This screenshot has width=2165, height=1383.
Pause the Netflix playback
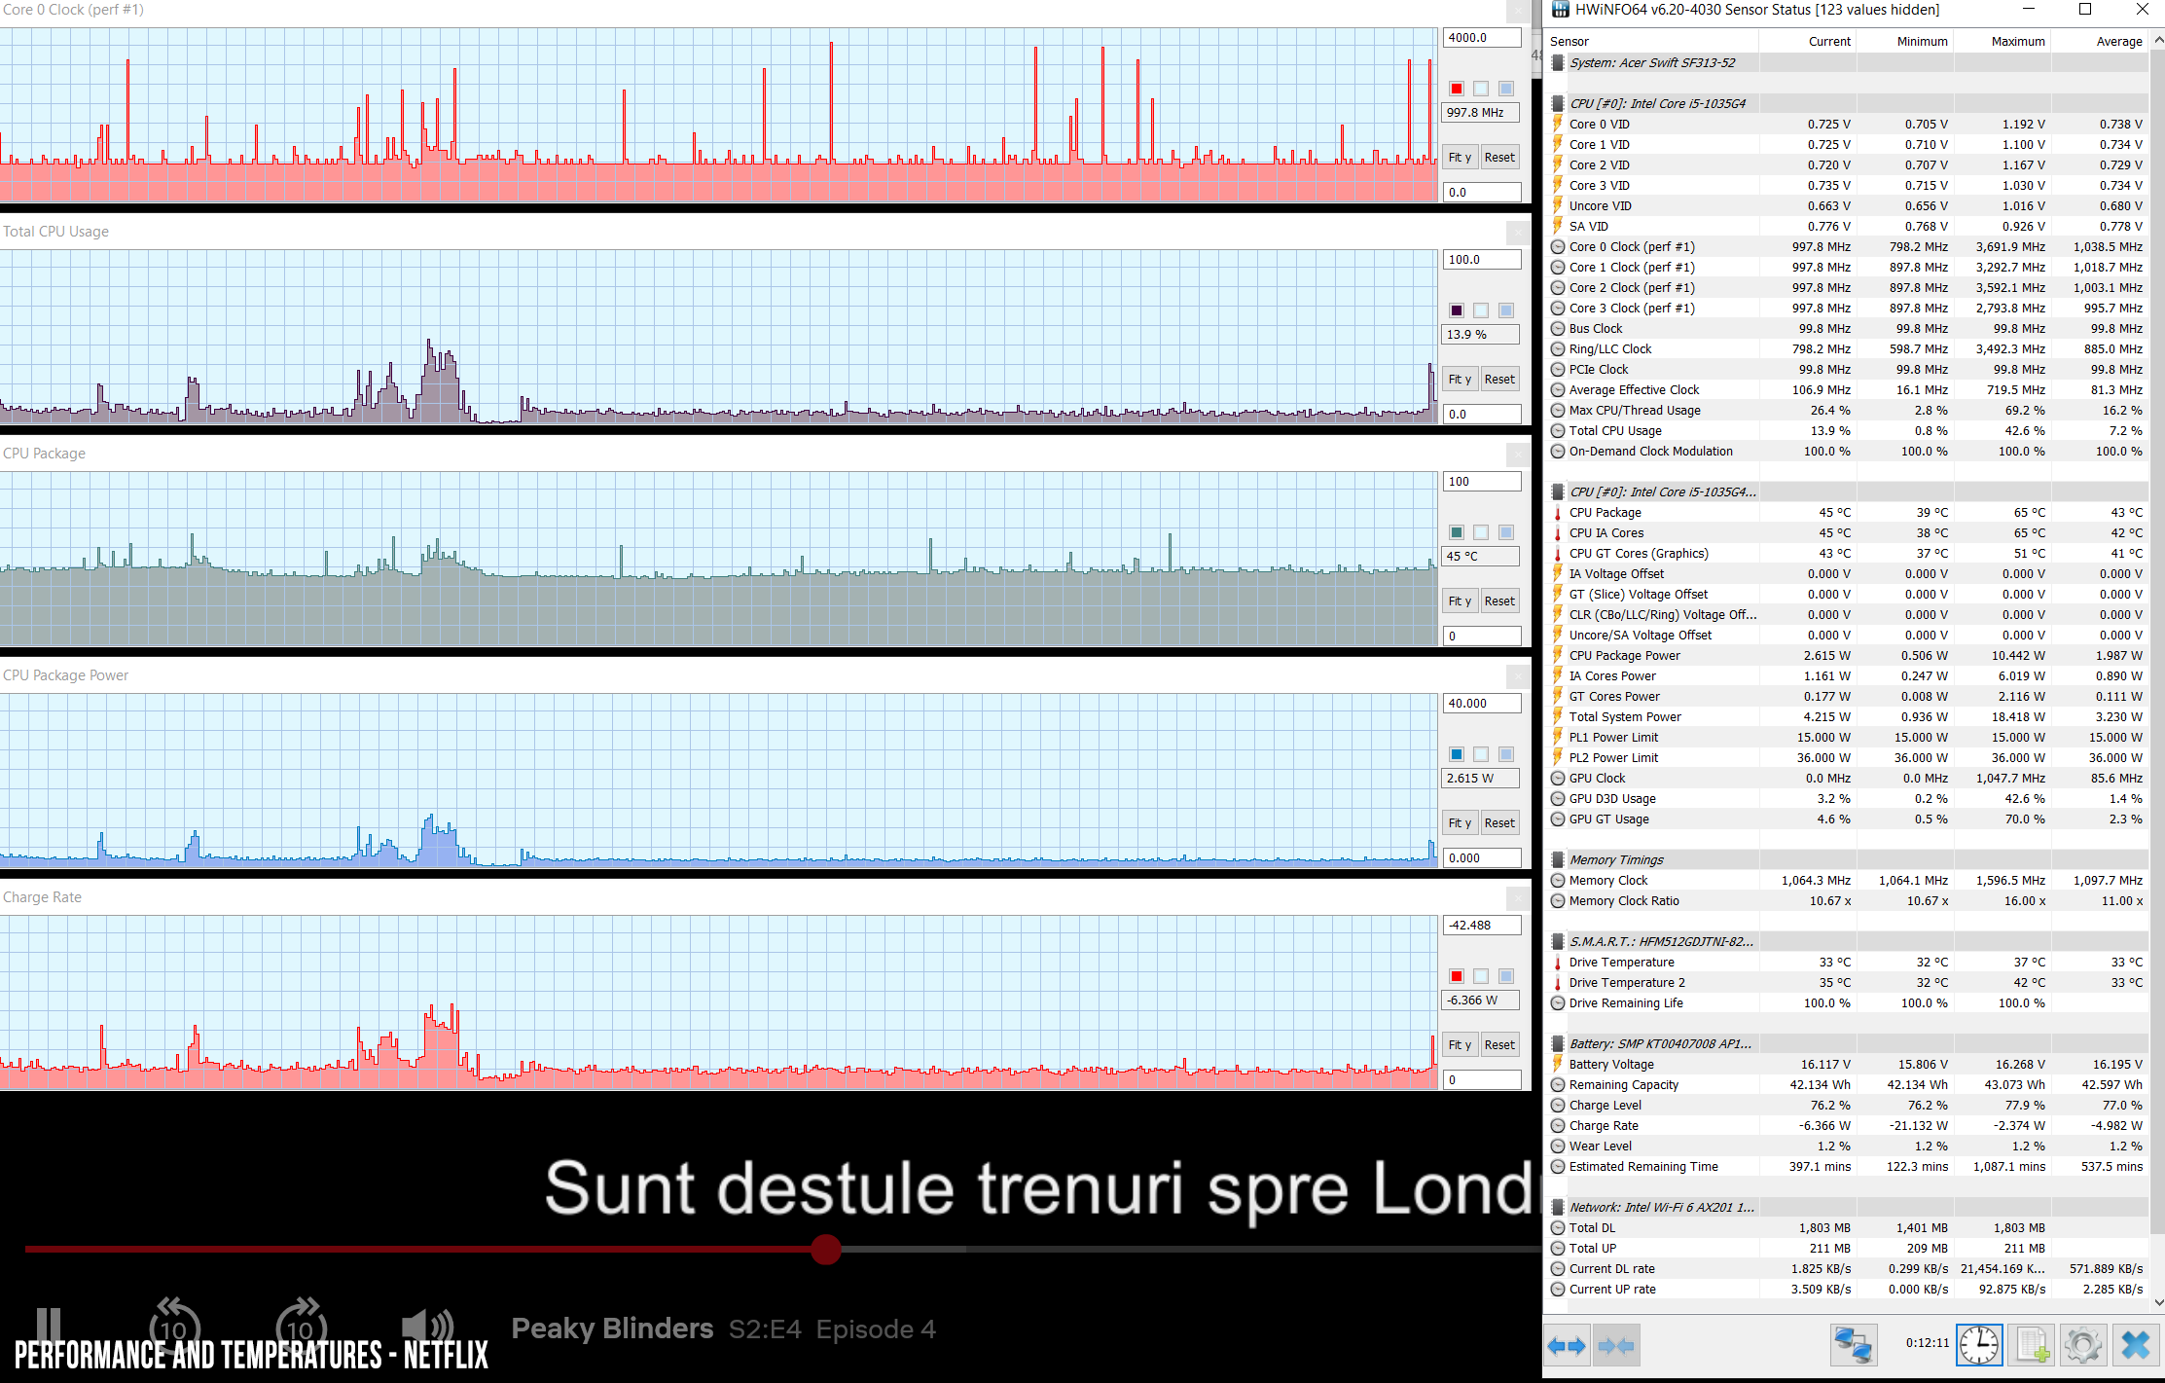point(49,1327)
